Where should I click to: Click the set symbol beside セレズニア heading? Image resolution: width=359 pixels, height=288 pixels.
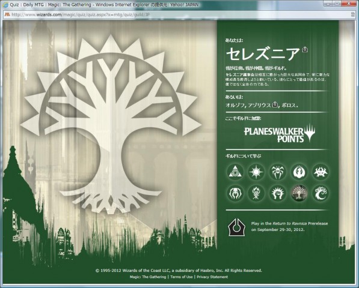click(305, 49)
